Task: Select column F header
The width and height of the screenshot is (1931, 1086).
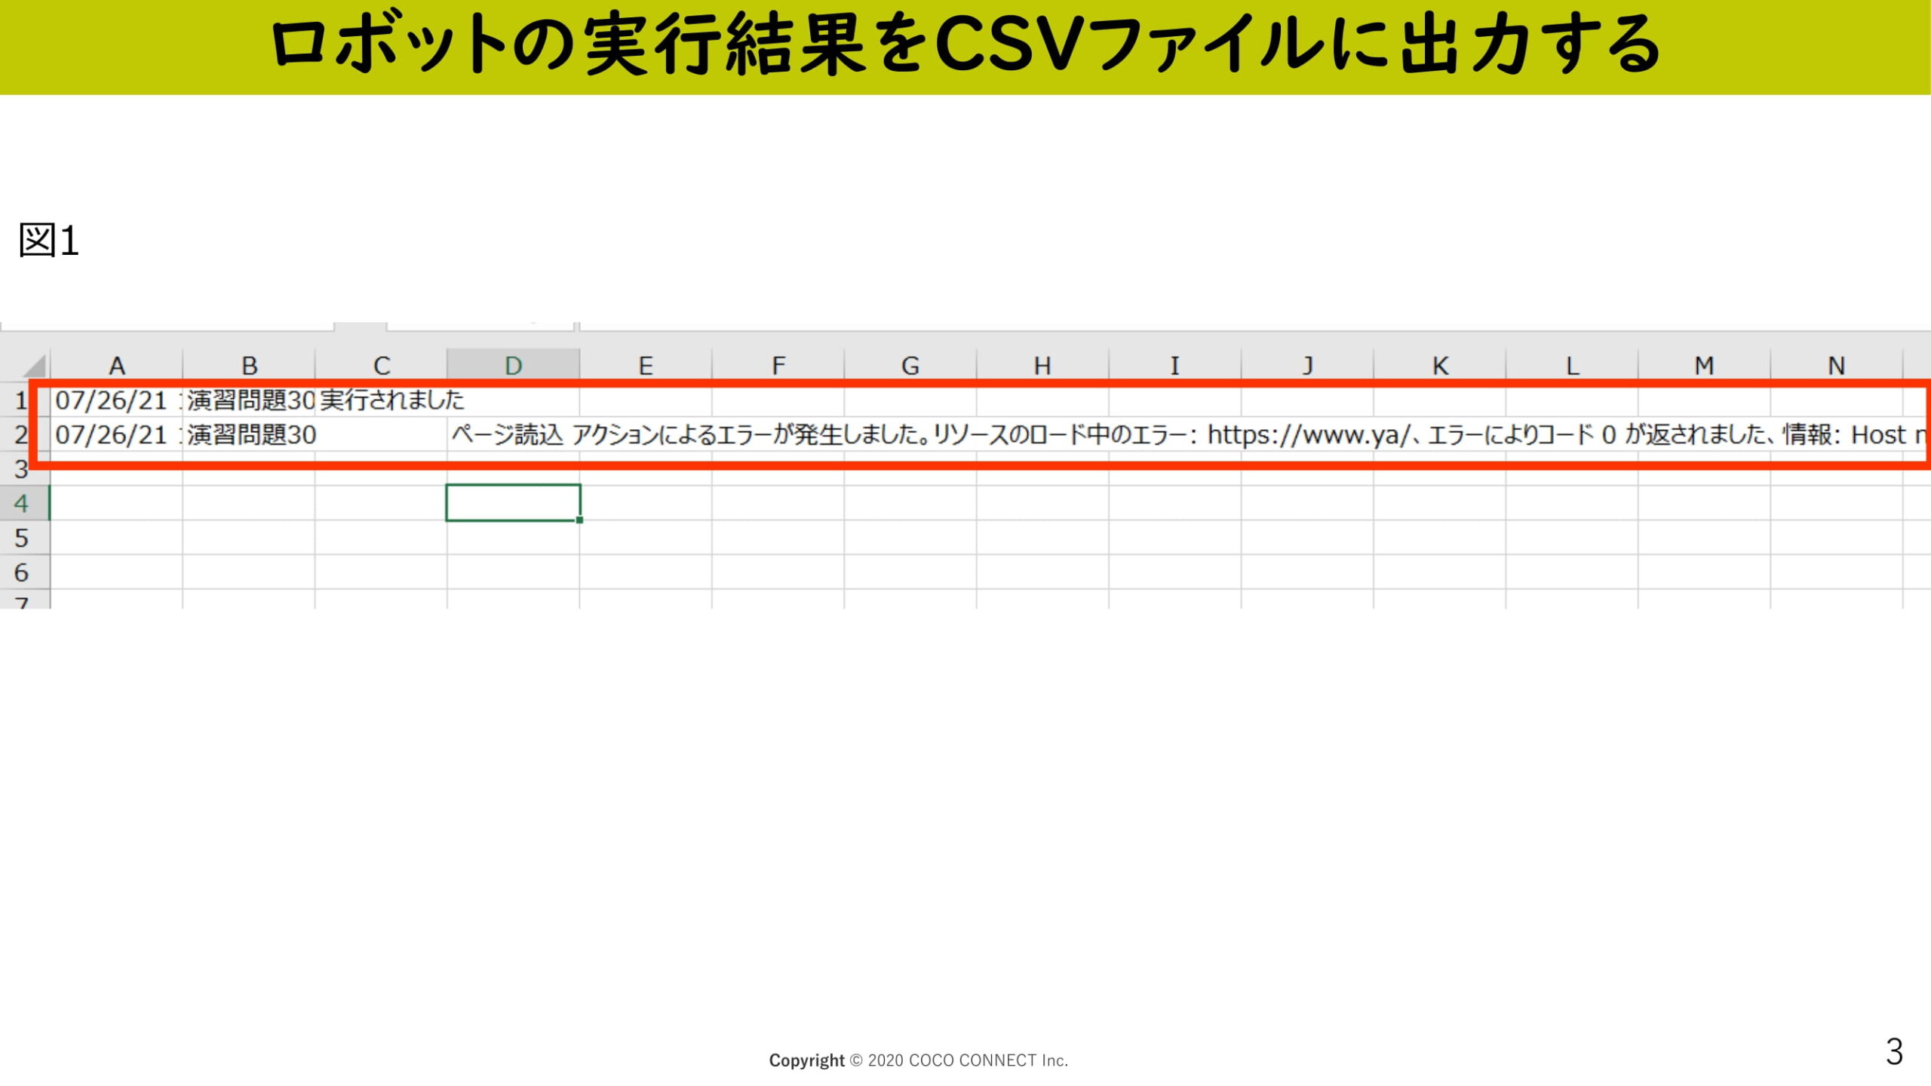Action: pos(778,365)
